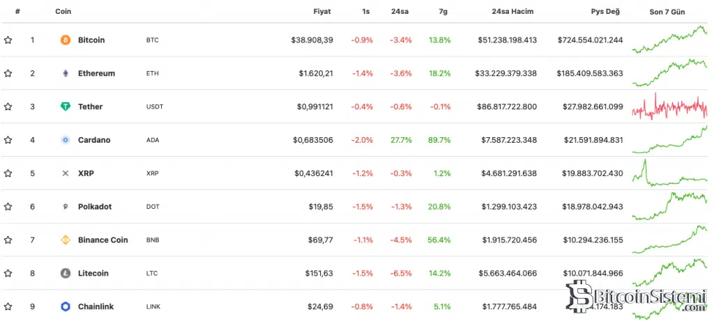Image resolution: width=714 pixels, height=321 pixels.
Task: Click the Bitcoin coin logo icon
Action: (x=66, y=40)
